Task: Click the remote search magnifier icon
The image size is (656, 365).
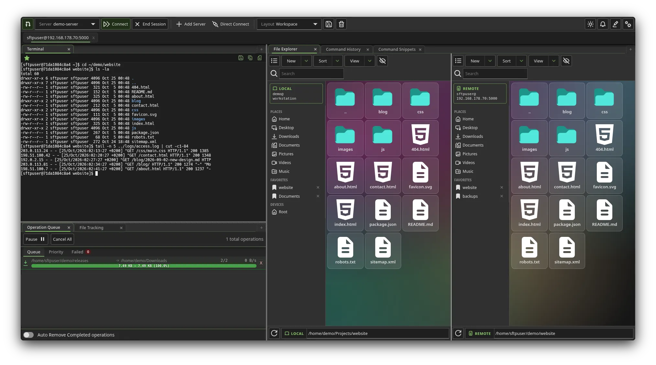Action: 458,73
